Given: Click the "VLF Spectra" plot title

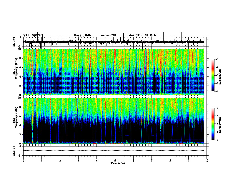Looking at the screenshot, I should tap(33, 35).
